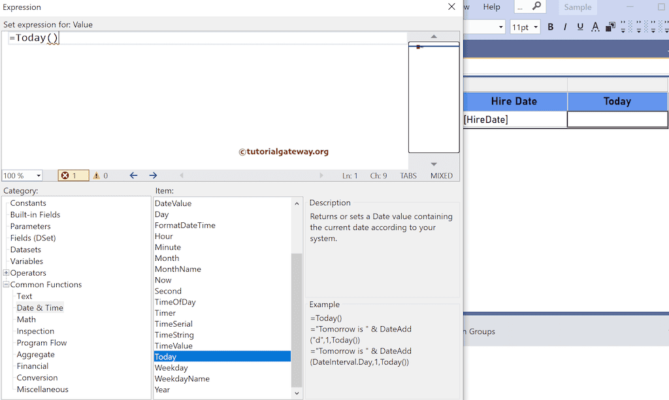Click the error count indicator
Image resolution: width=669 pixels, height=400 pixels.
73,175
